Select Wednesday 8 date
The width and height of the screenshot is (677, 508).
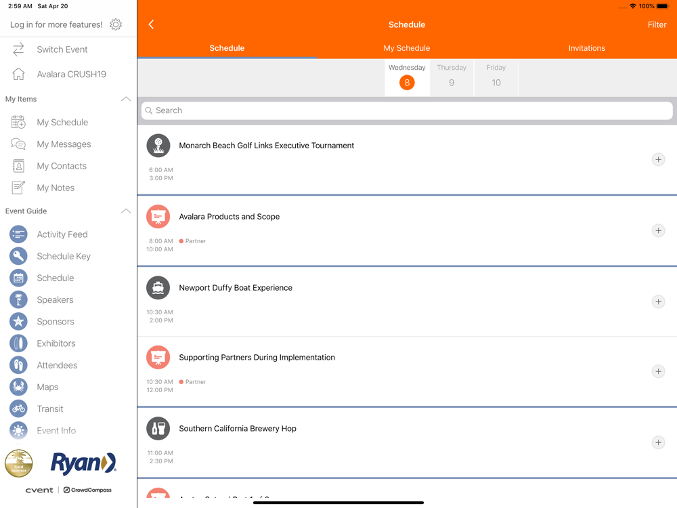click(x=407, y=77)
